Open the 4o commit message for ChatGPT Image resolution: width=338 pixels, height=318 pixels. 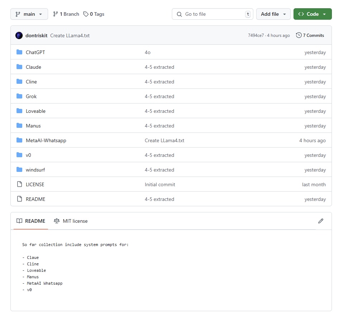click(148, 52)
